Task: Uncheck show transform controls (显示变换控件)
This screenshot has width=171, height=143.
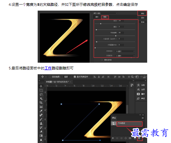Action: tap(75, 77)
